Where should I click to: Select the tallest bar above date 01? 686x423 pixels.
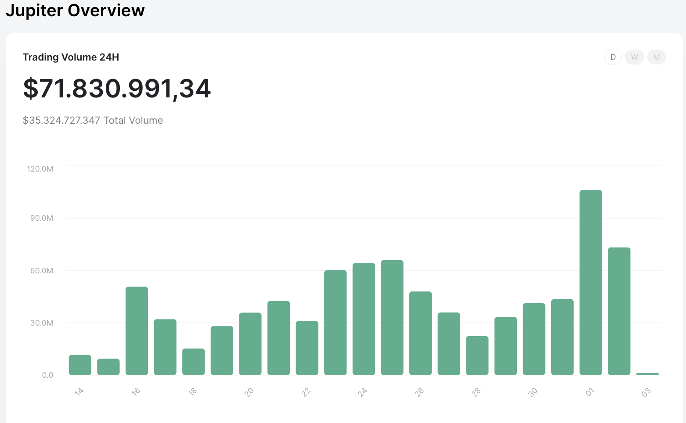coord(591,283)
